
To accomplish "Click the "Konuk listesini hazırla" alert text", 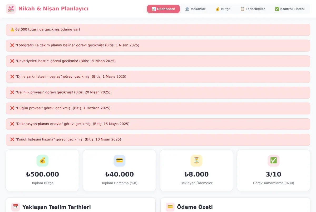I will coord(68,139).
